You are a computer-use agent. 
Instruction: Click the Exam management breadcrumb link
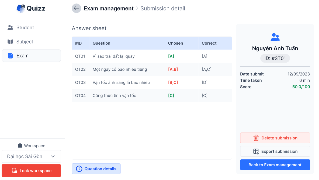(109, 8)
